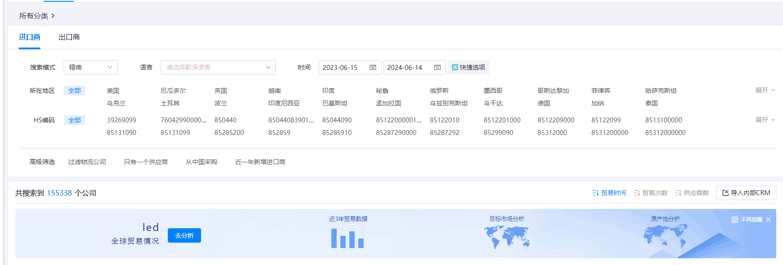Select HS code 85122010
The image size is (783, 265).
[x=444, y=120]
